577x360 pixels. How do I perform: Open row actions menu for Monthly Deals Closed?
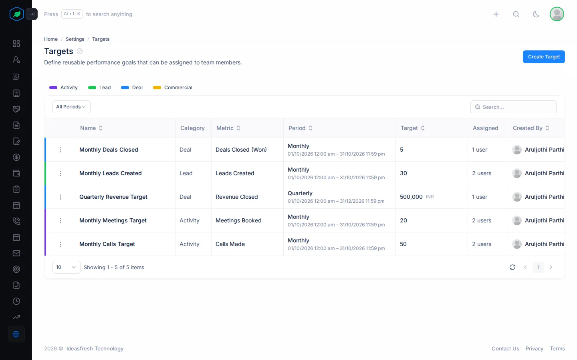(61, 150)
